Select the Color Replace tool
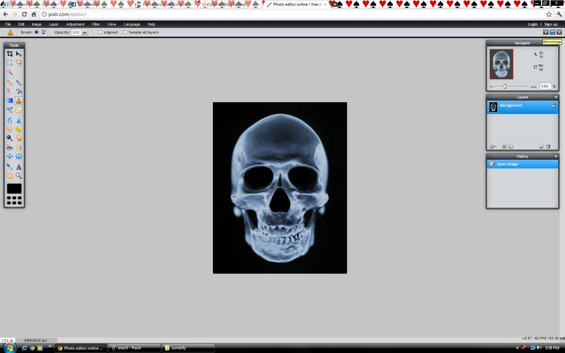This screenshot has width=565, height=353. point(10,110)
